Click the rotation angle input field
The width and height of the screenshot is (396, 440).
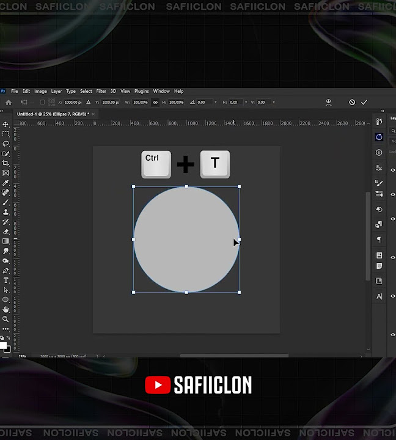point(205,103)
